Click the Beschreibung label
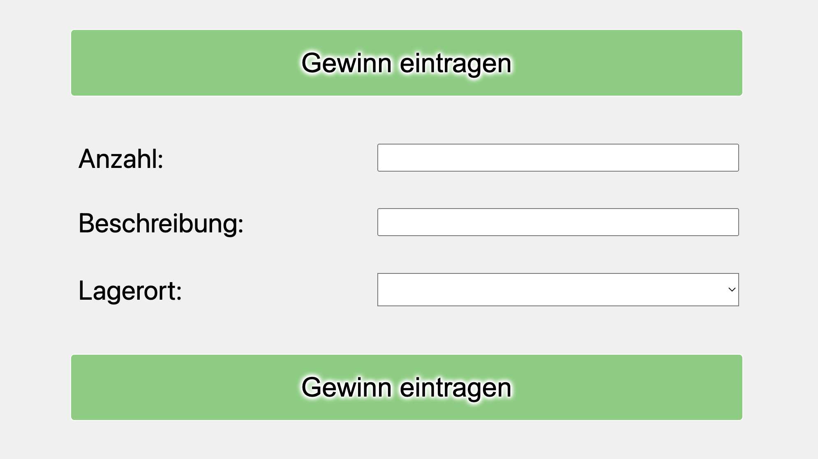This screenshot has height=459, width=818. (161, 223)
